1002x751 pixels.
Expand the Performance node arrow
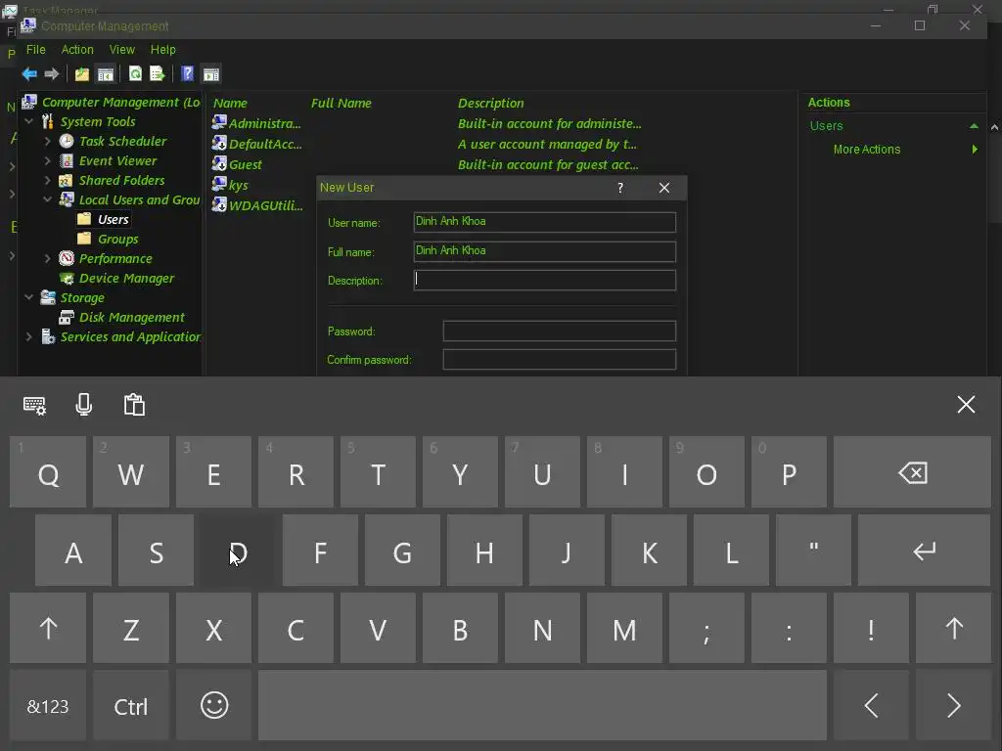(x=47, y=258)
